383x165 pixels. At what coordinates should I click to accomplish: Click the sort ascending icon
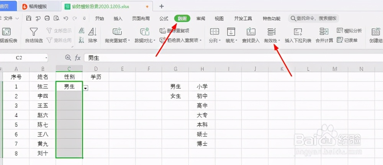click(82, 31)
